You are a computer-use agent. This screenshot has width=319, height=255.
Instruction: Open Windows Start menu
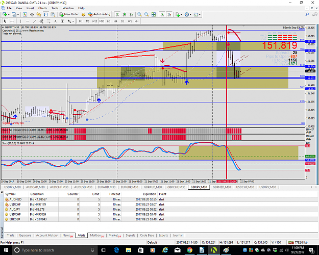(x=6, y=250)
